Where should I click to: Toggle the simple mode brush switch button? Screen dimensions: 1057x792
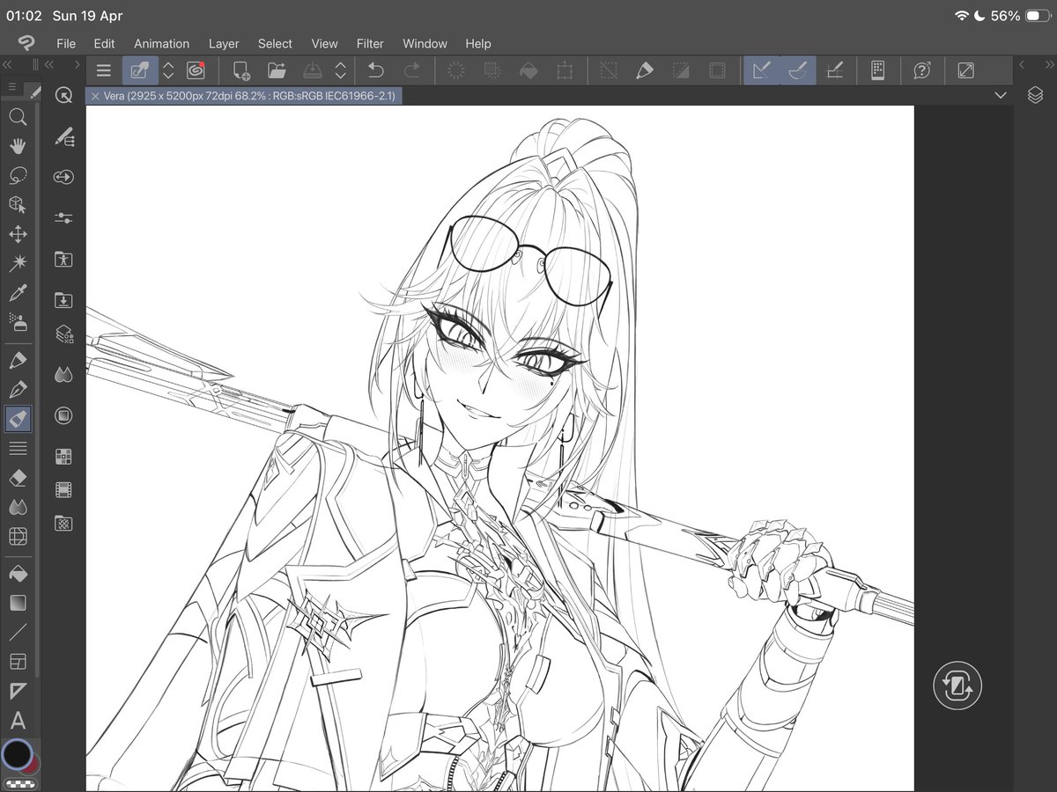(140, 70)
